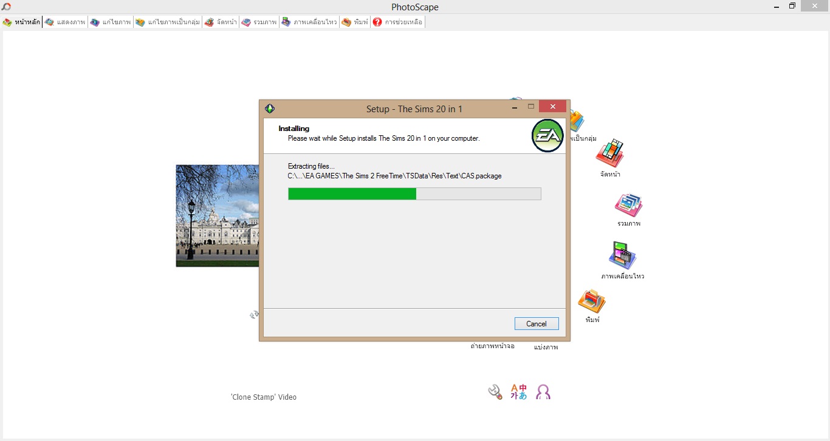Image resolution: width=830 pixels, height=441 pixels.
Task: Select the รวมภาพ tab in toolbar
Action: click(259, 22)
